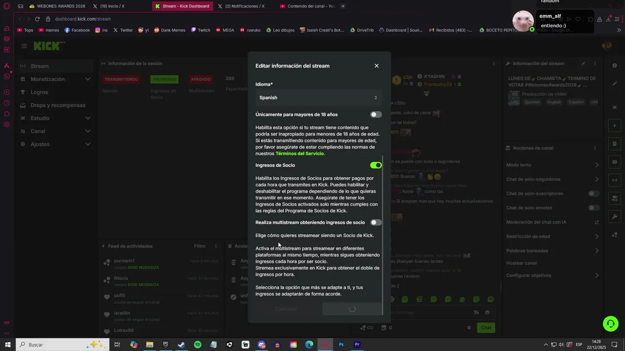Viewport: 625px width, 351px height.
Task: Expand the Modo lento option
Action: coord(552,165)
